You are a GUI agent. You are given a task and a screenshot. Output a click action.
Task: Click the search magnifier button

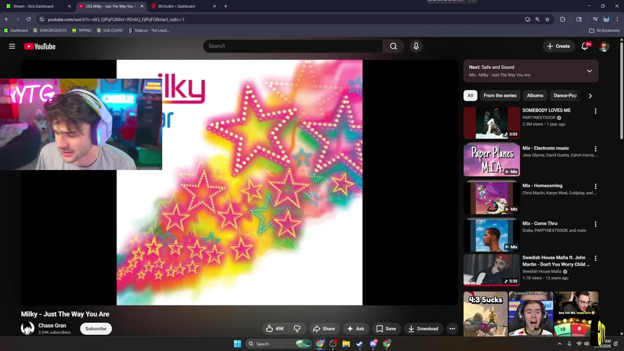(393, 46)
